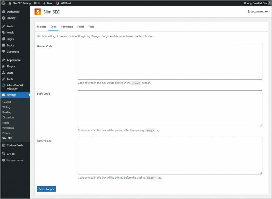Click the </body> code snippet text
272x199 pixels.
click(151, 178)
